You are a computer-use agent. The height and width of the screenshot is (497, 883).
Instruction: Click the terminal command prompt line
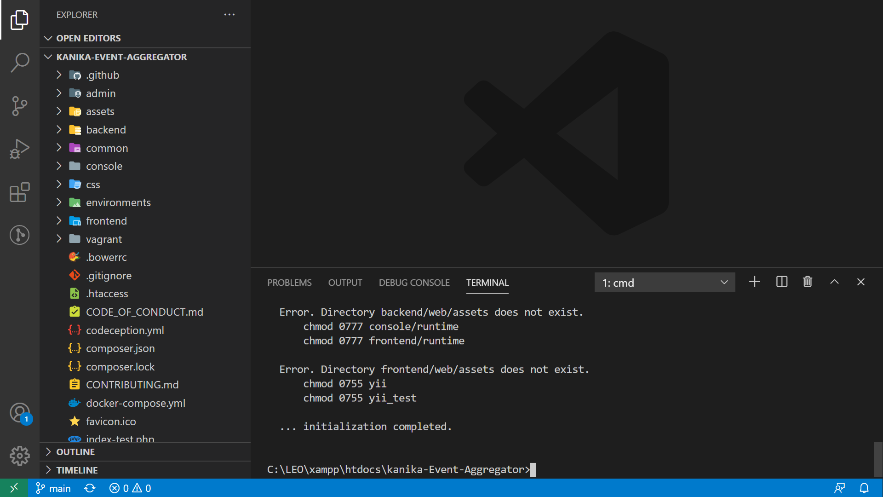[x=401, y=469]
